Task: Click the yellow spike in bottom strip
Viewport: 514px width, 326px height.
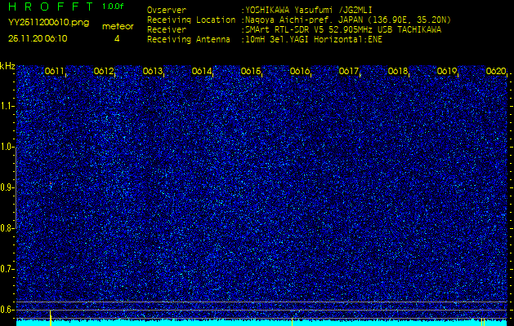Action: click(51, 318)
